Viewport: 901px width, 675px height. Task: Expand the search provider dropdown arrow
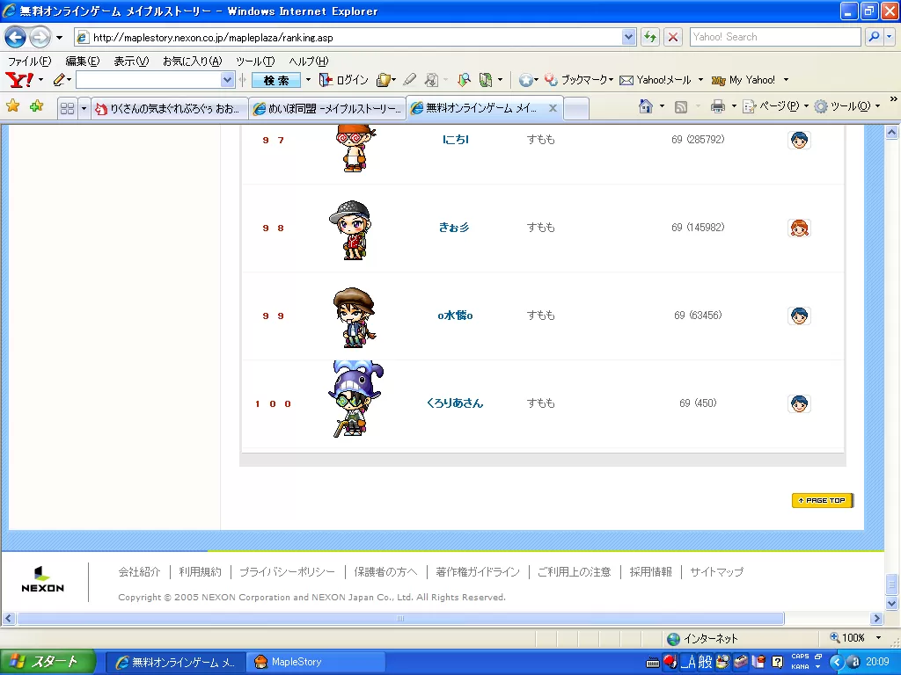(889, 37)
